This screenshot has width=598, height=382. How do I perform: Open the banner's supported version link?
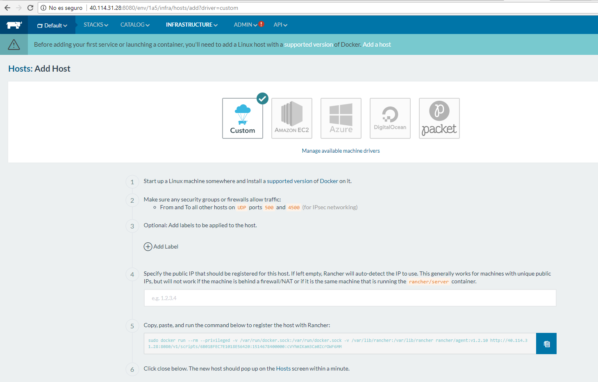coord(308,45)
